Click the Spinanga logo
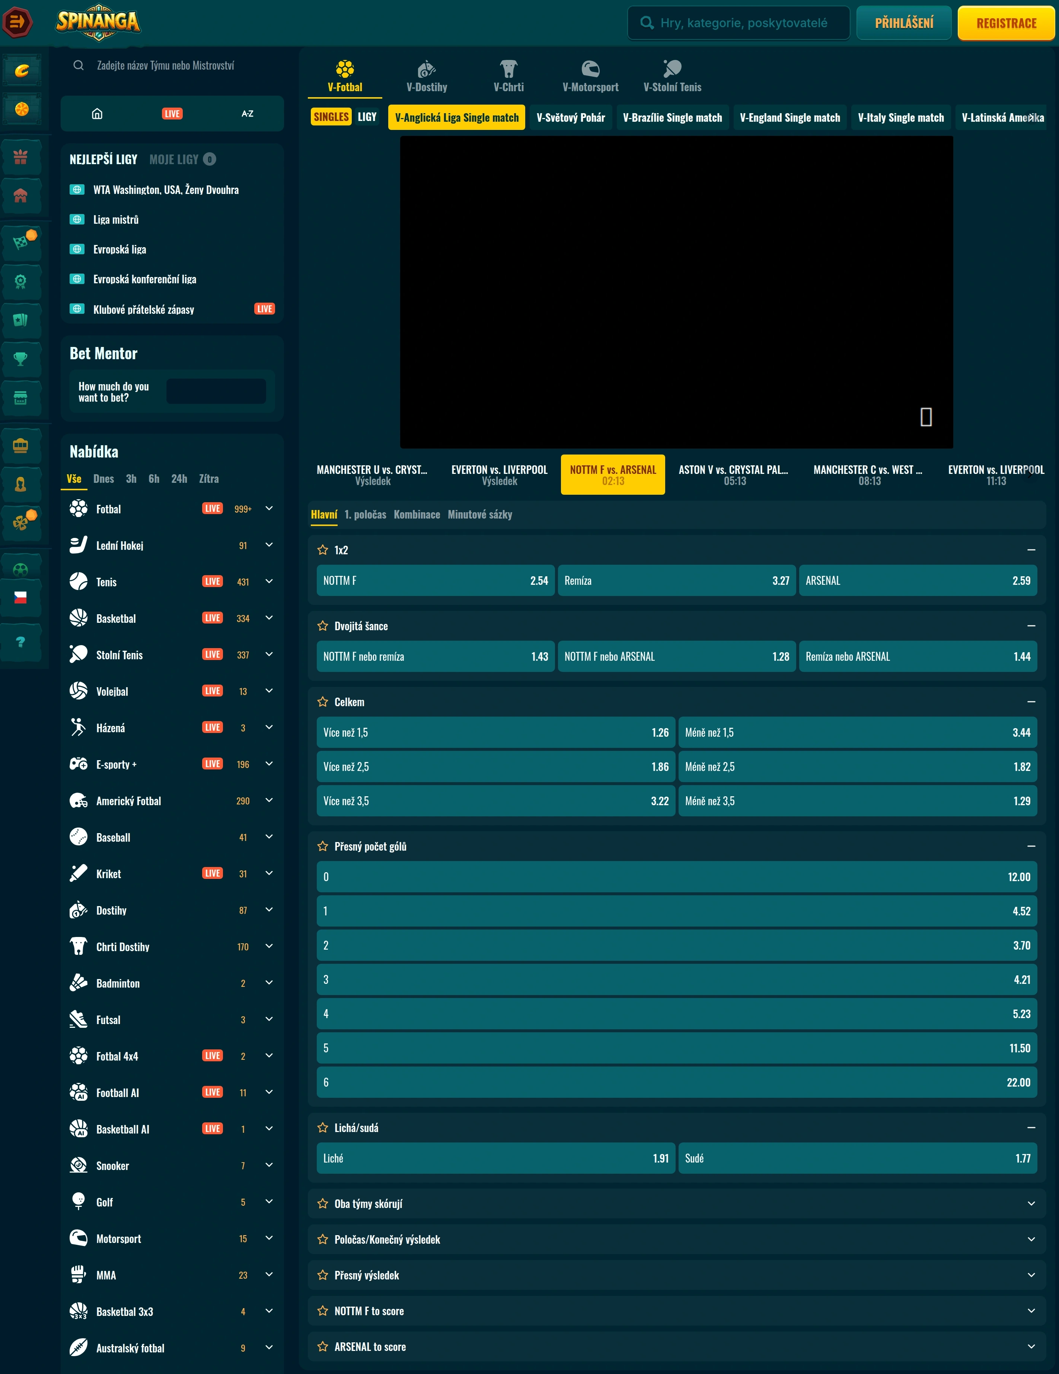 98,22
